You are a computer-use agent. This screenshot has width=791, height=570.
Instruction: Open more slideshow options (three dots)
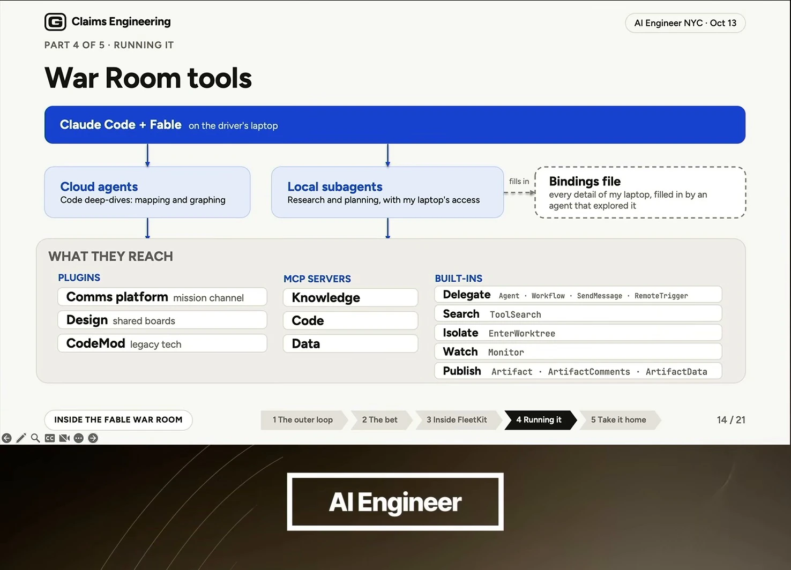pos(79,438)
